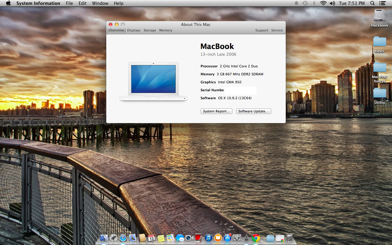392x245 pixels.
Task: Close About This Mac window
Action: [111, 24]
